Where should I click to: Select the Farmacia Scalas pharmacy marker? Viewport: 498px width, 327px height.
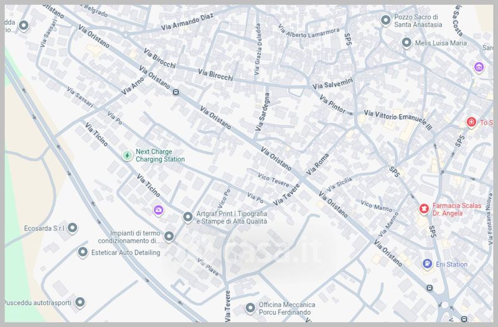(424, 207)
